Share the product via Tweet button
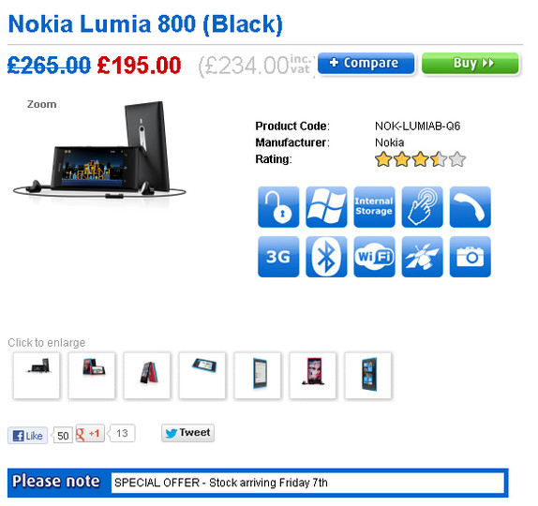 (x=188, y=433)
